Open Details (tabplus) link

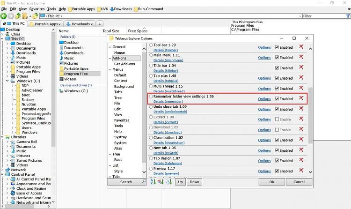166,81
